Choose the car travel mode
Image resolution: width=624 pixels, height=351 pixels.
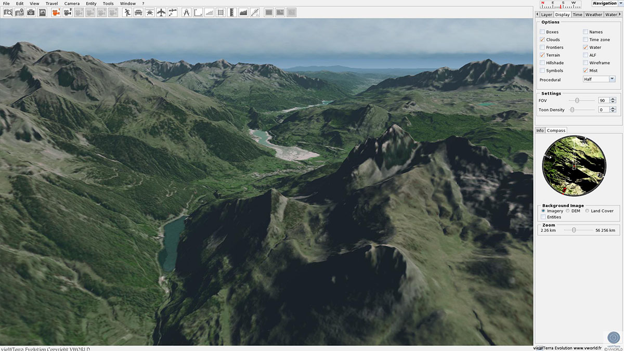pos(138,12)
